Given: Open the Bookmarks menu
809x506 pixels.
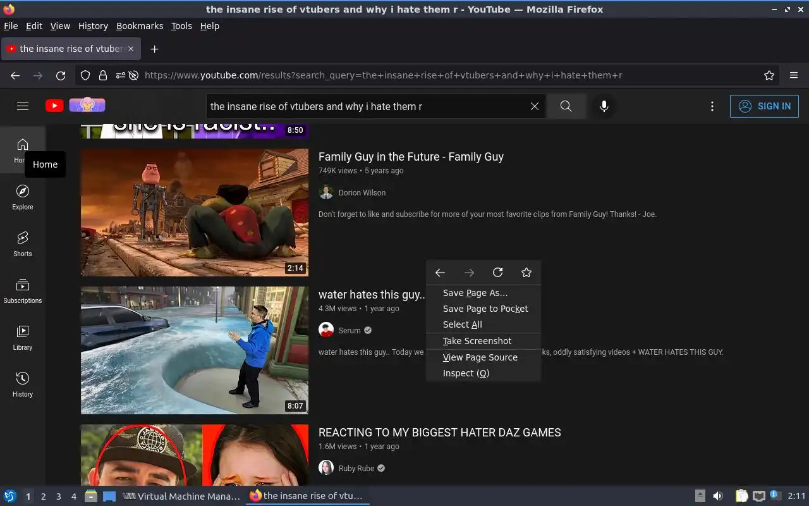Looking at the screenshot, I should click(140, 26).
